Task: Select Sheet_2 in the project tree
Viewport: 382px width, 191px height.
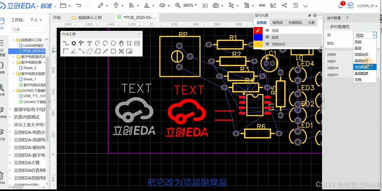Action: tap(28, 68)
